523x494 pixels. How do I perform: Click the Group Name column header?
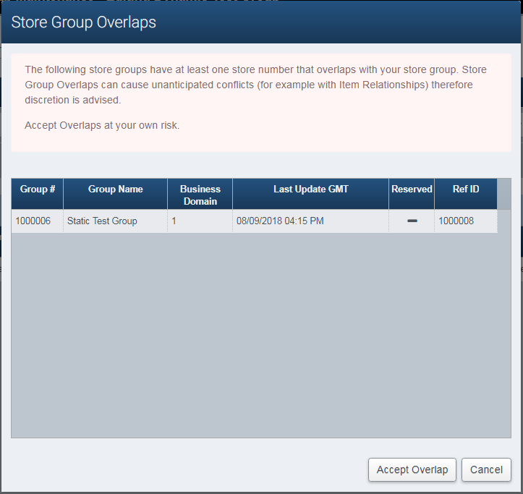pyautogui.click(x=116, y=189)
